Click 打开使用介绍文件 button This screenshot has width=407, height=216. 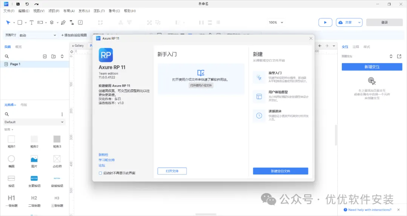coord(201,86)
